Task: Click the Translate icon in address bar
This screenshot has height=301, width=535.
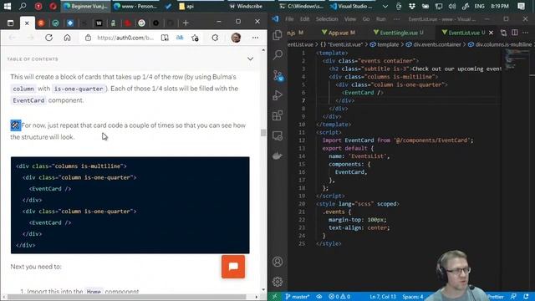Action: pos(180,38)
